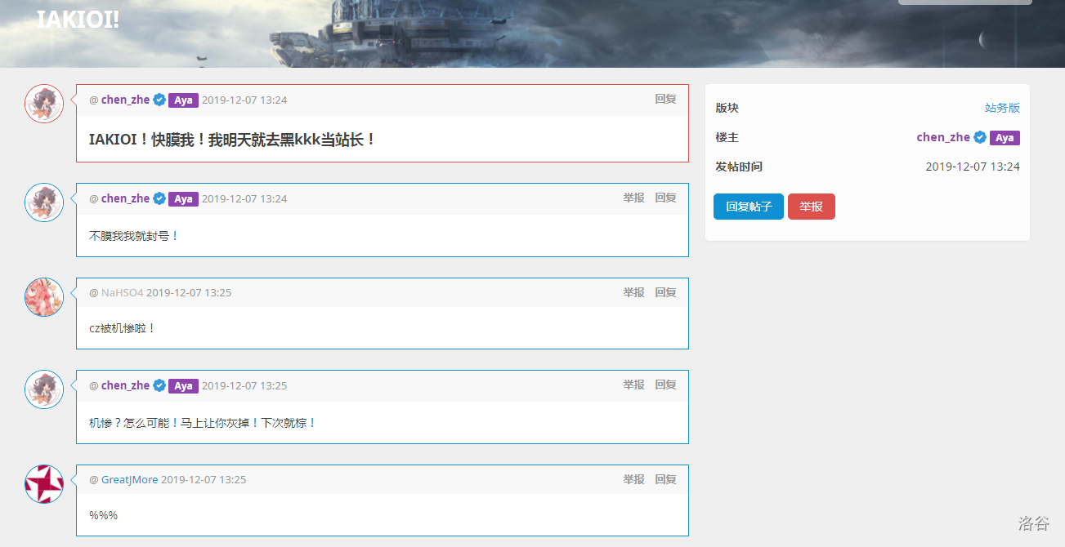
Task: Click the timestamp on GreatJMore's reply
Action: pyautogui.click(x=204, y=479)
